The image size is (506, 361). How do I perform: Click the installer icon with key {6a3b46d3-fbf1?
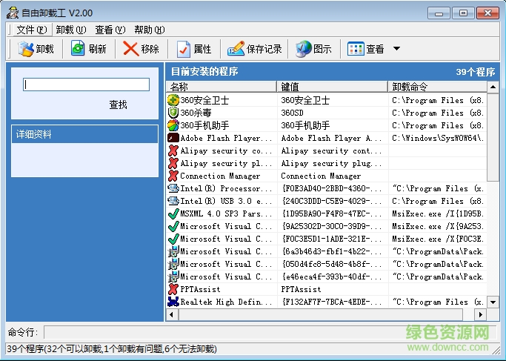(x=173, y=251)
